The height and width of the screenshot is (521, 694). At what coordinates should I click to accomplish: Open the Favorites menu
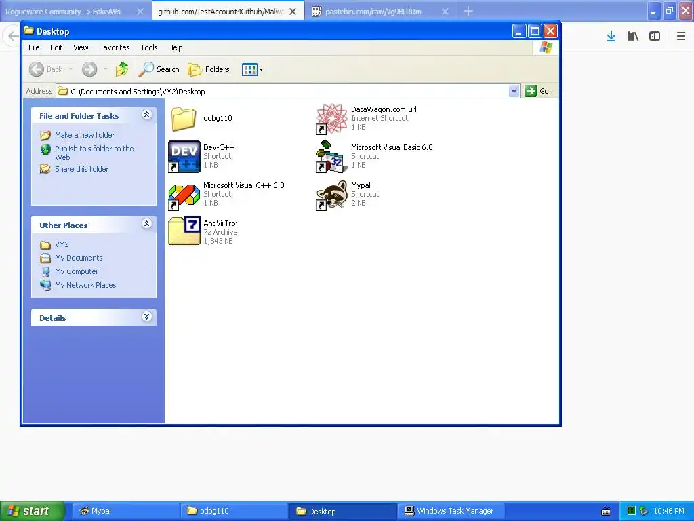pyautogui.click(x=114, y=47)
